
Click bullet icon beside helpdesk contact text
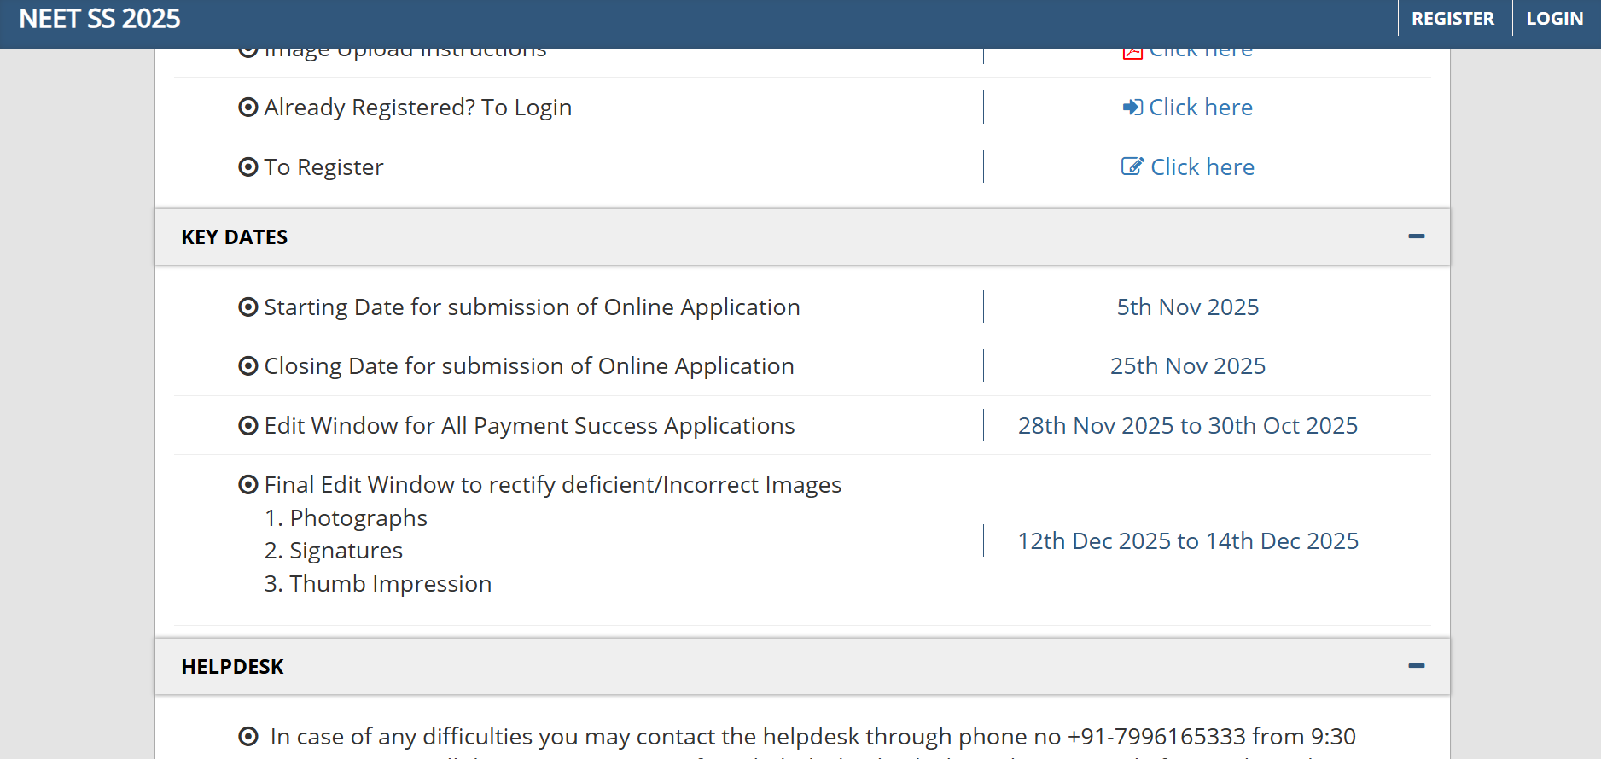(x=248, y=736)
